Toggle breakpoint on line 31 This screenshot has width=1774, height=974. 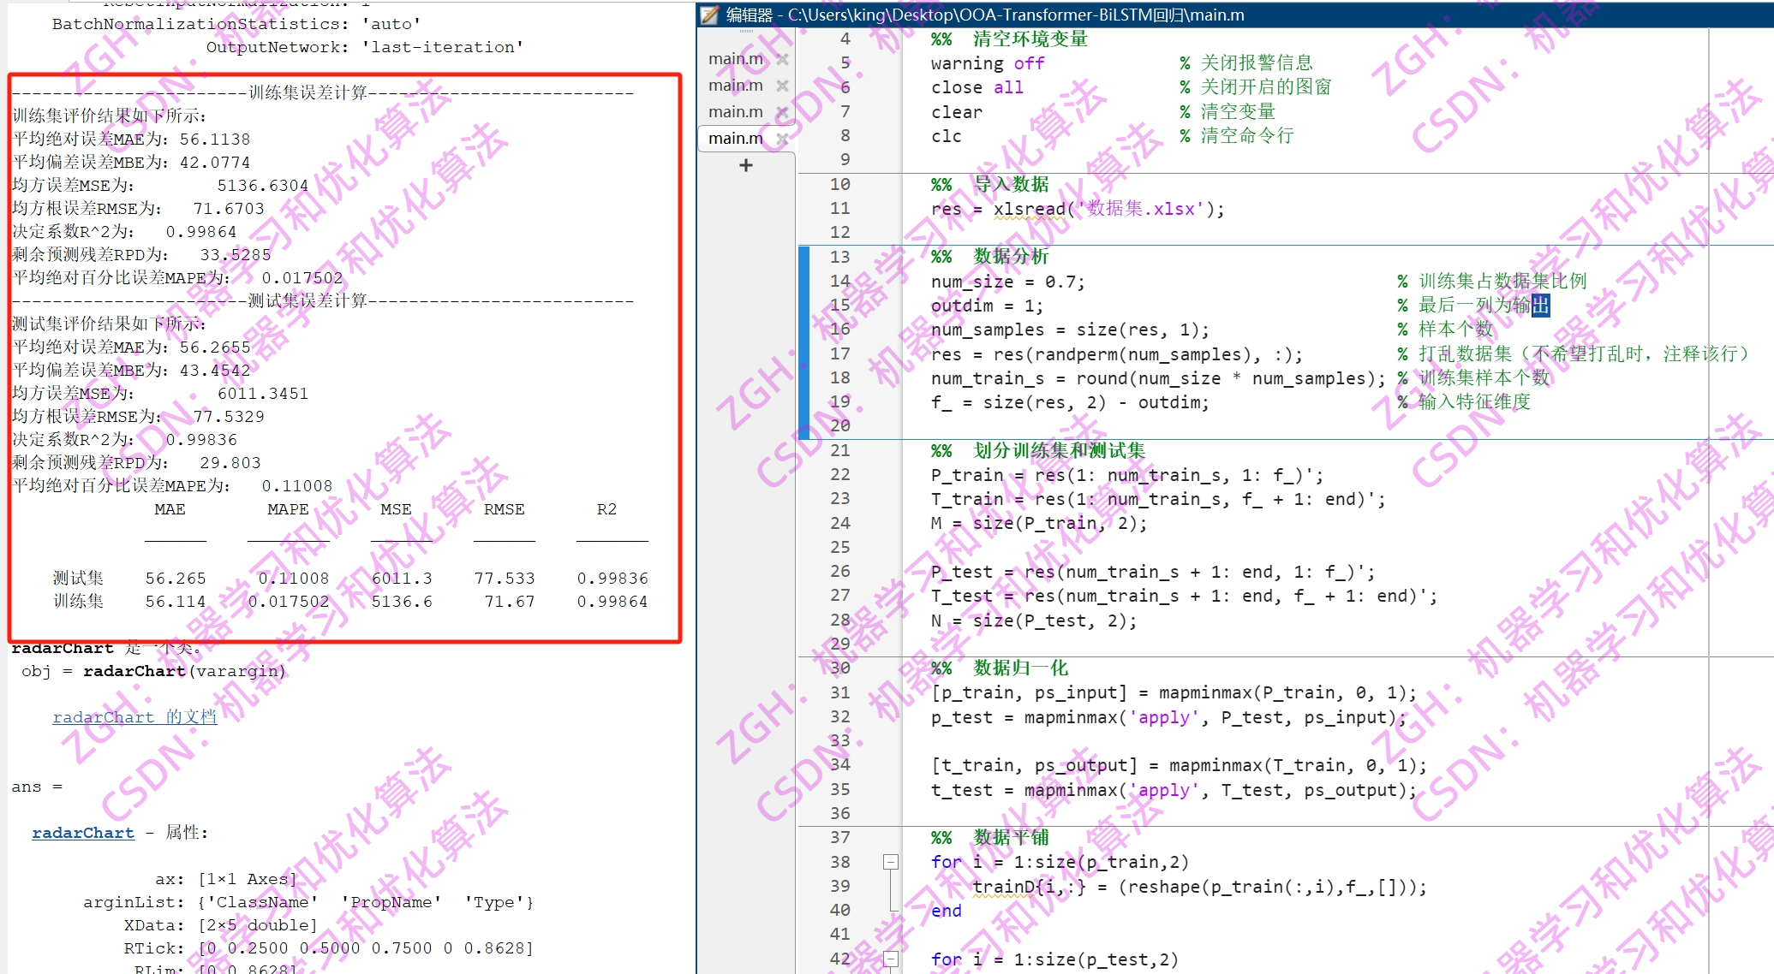pyautogui.click(x=839, y=692)
